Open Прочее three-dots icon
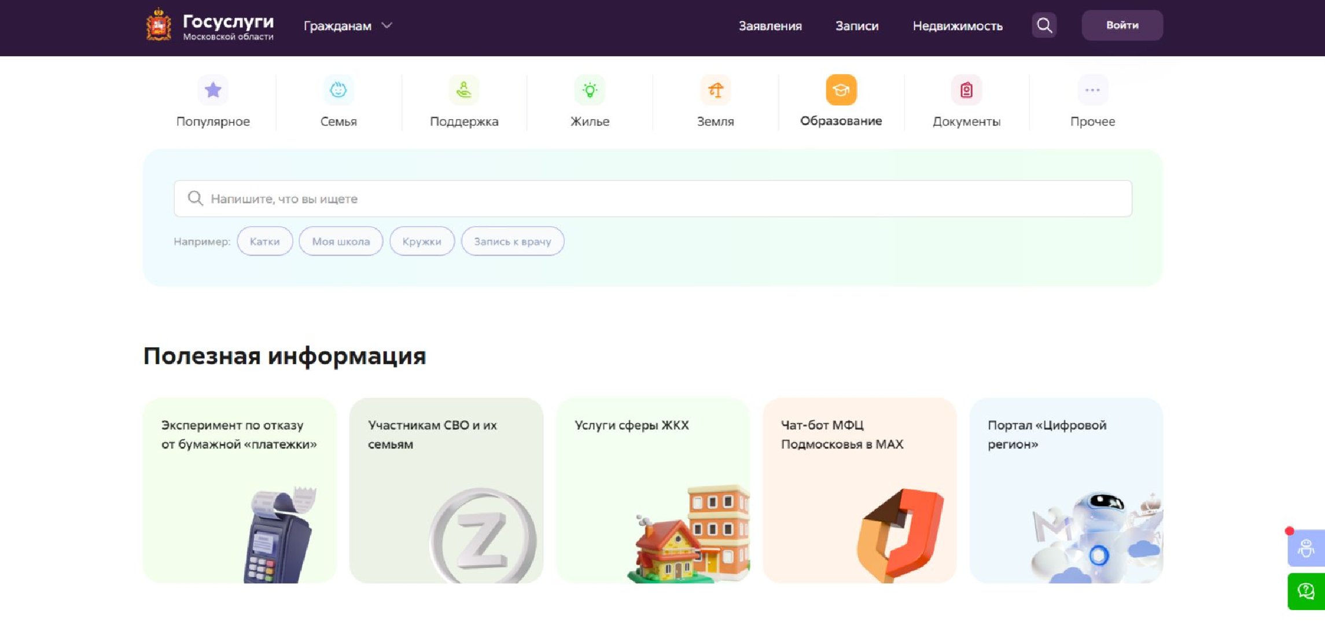 tap(1092, 90)
